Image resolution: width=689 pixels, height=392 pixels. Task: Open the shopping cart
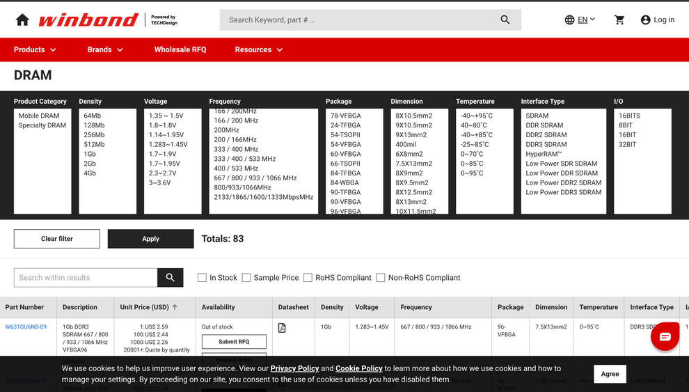pyautogui.click(x=619, y=19)
